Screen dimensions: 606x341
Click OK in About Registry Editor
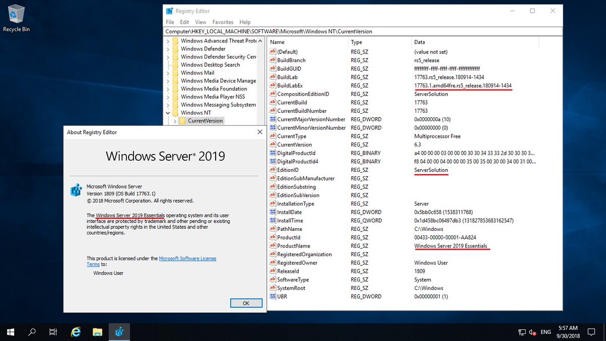246,303
